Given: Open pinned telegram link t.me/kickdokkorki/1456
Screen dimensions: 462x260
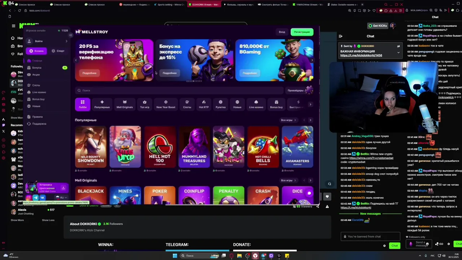Looking at the screenshot, I should click(x=361, y=55).
